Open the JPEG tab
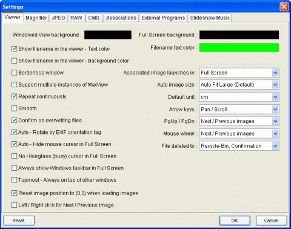The image size is (291, 229). [x=58, y=18]
